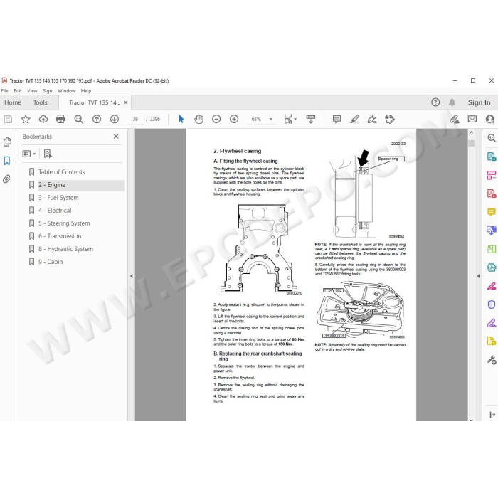Open Find text magnifier tool

[x=78, y=119]
